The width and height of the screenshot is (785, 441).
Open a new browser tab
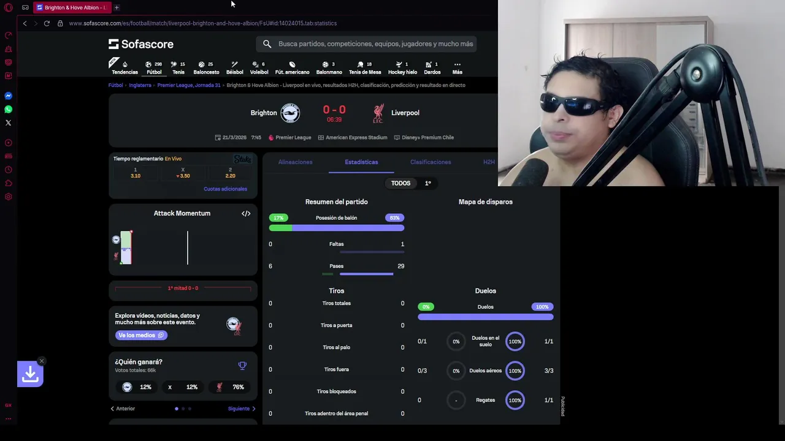tap(117, 7)
